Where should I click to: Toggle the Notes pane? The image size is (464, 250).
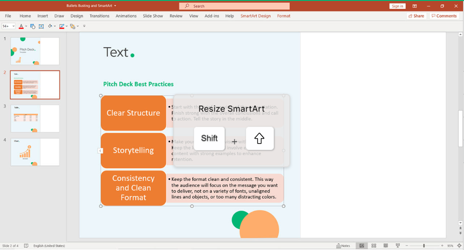343,246
